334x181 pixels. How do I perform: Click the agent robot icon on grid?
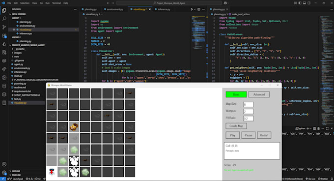click(52, 172)
